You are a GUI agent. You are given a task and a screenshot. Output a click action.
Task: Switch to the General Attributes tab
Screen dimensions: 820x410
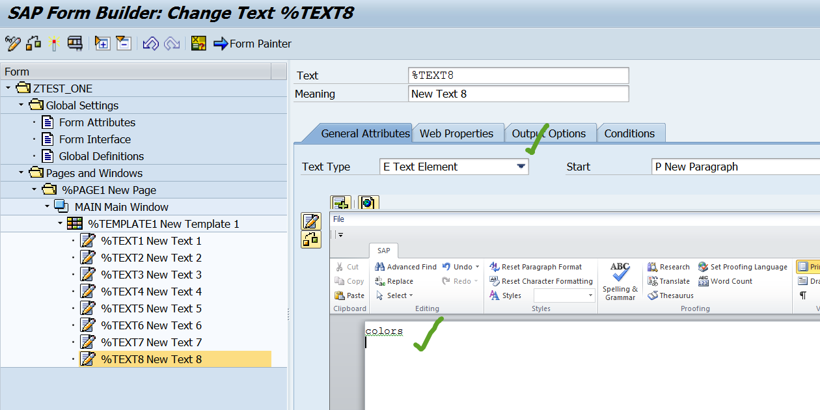[365, 133]
